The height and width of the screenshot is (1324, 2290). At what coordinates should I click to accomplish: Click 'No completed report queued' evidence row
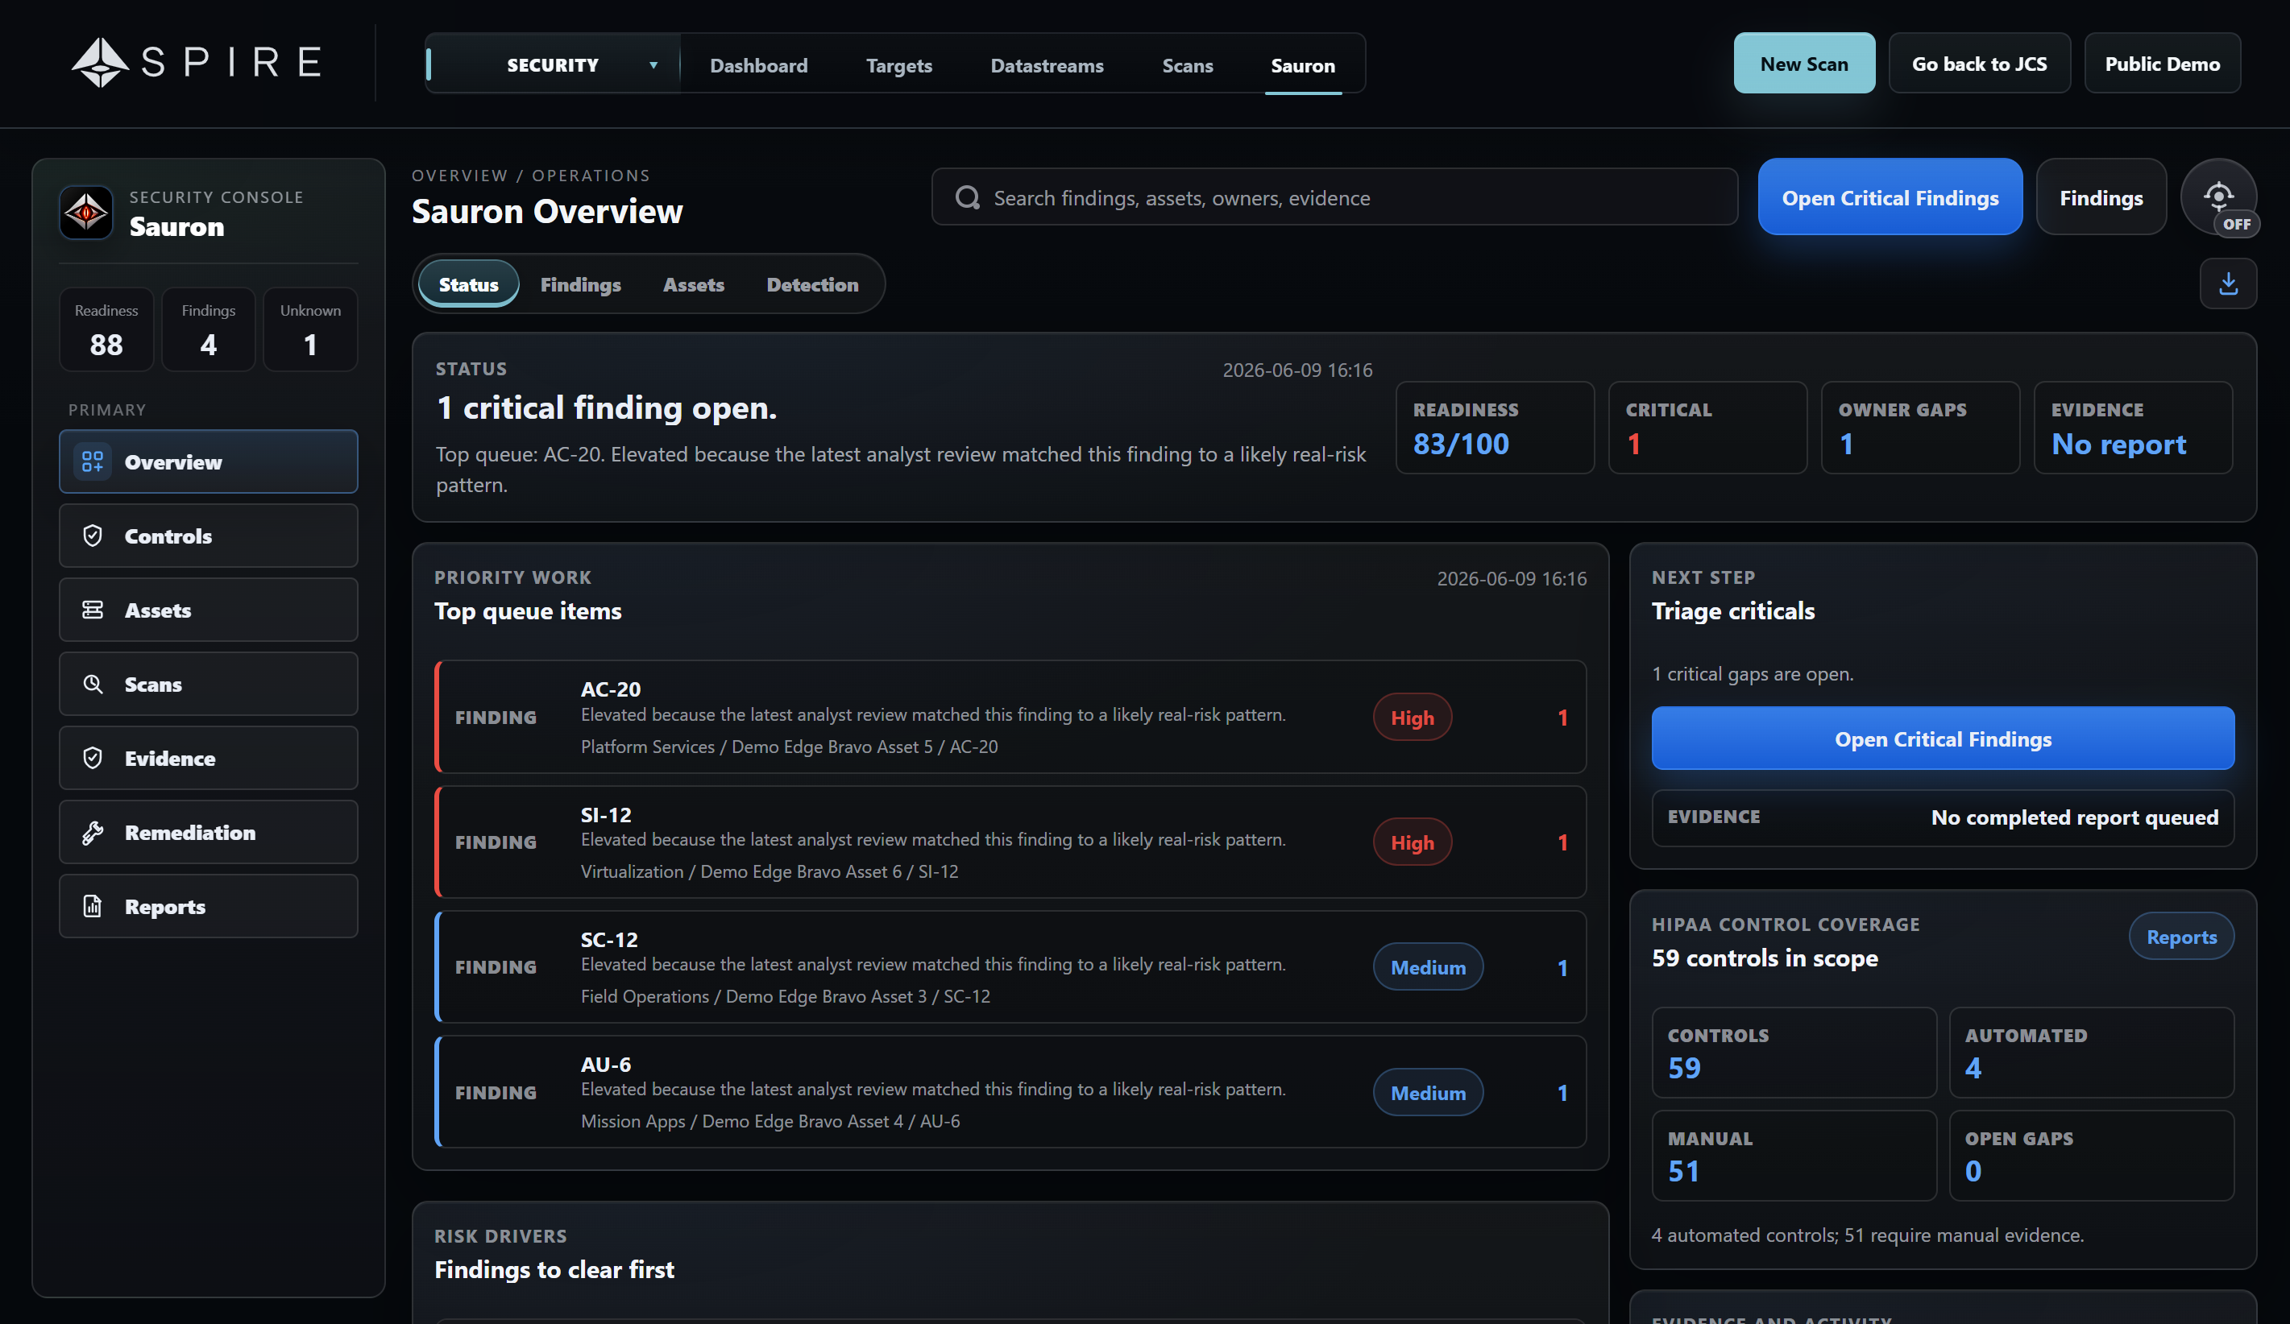tap(1942, 817)
